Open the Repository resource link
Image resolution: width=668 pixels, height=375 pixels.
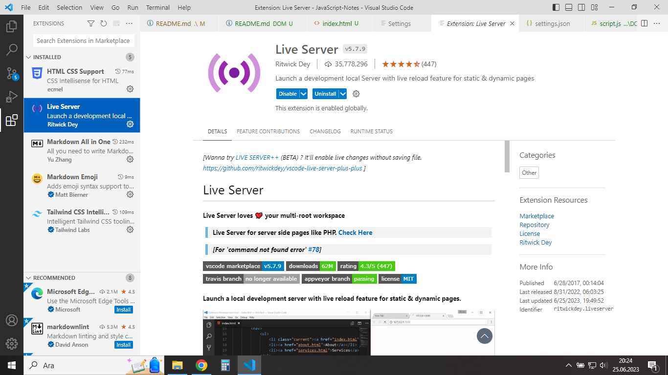pos(534,225)
